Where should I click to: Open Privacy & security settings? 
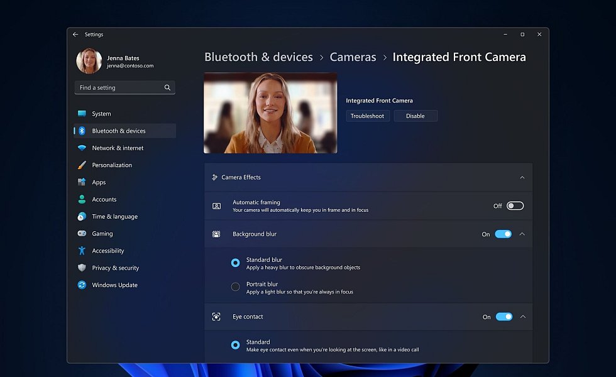point(125,268)
